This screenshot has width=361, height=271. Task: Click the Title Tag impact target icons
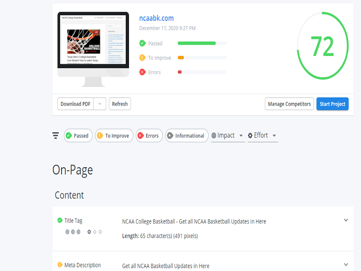[x=73, y=232]
